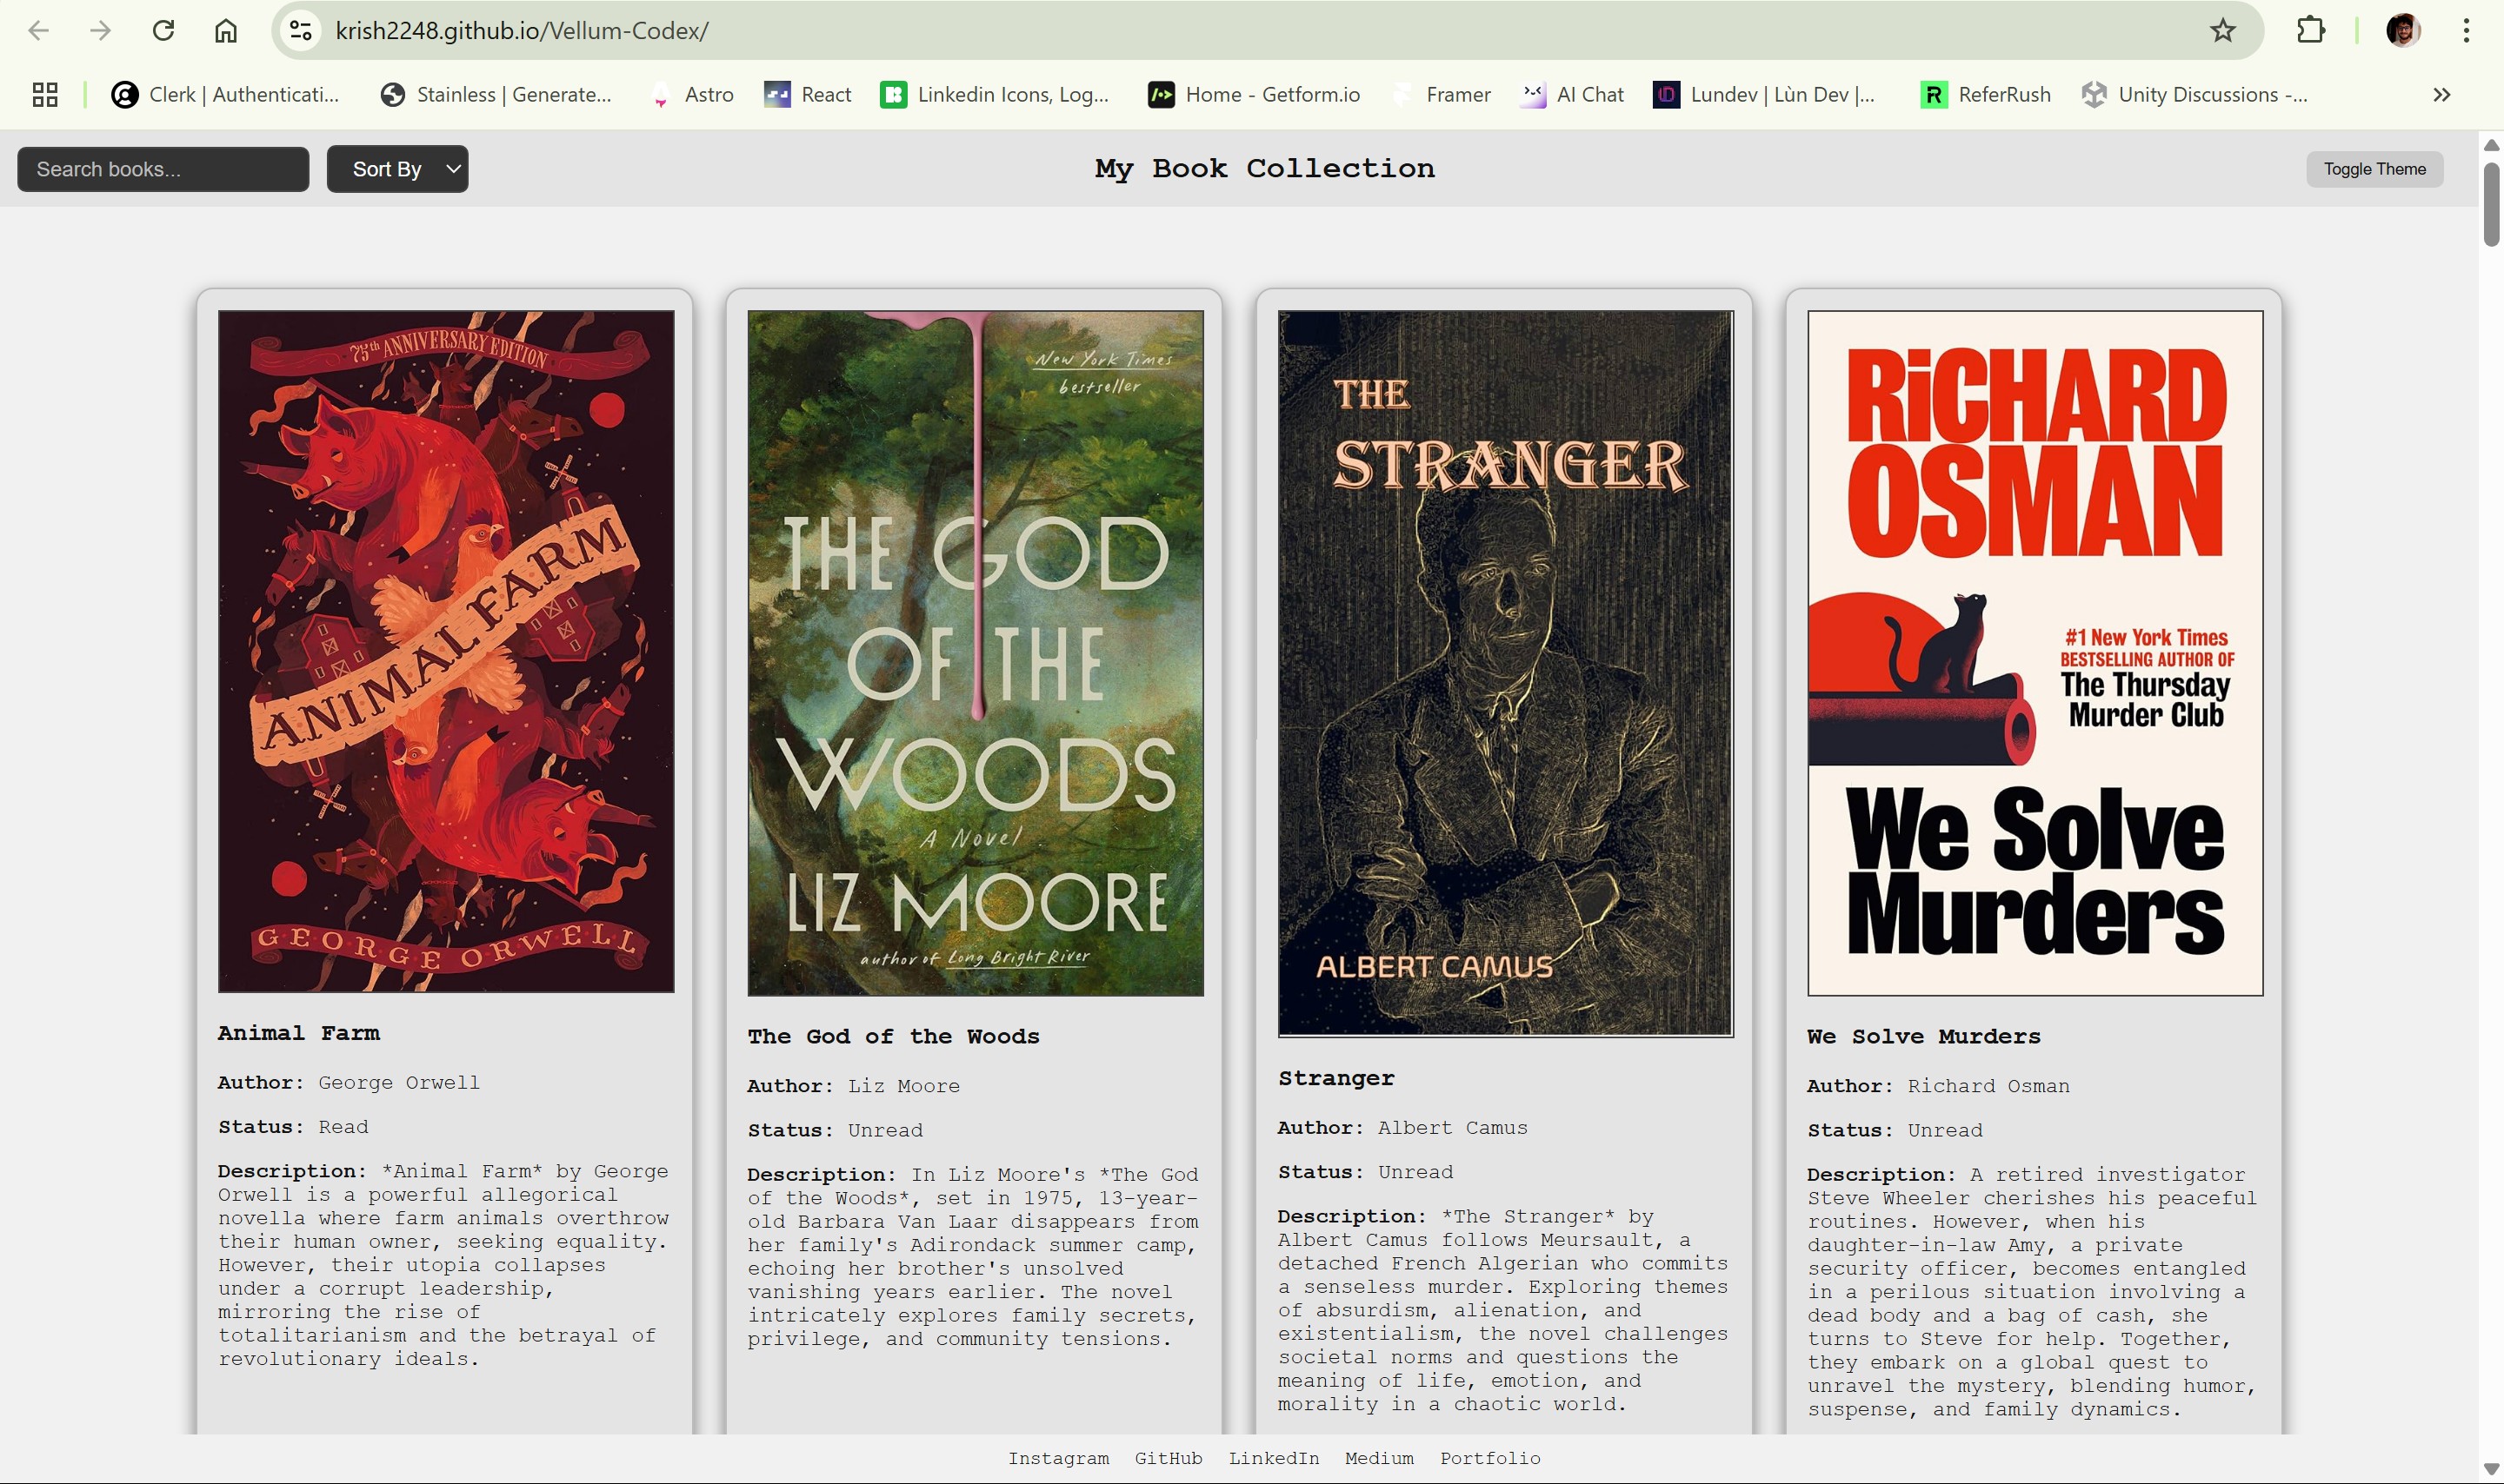Open the Lundev bookmark
The height and width of the screenshot is (1484, 2504).
[x=1765, y=95]
